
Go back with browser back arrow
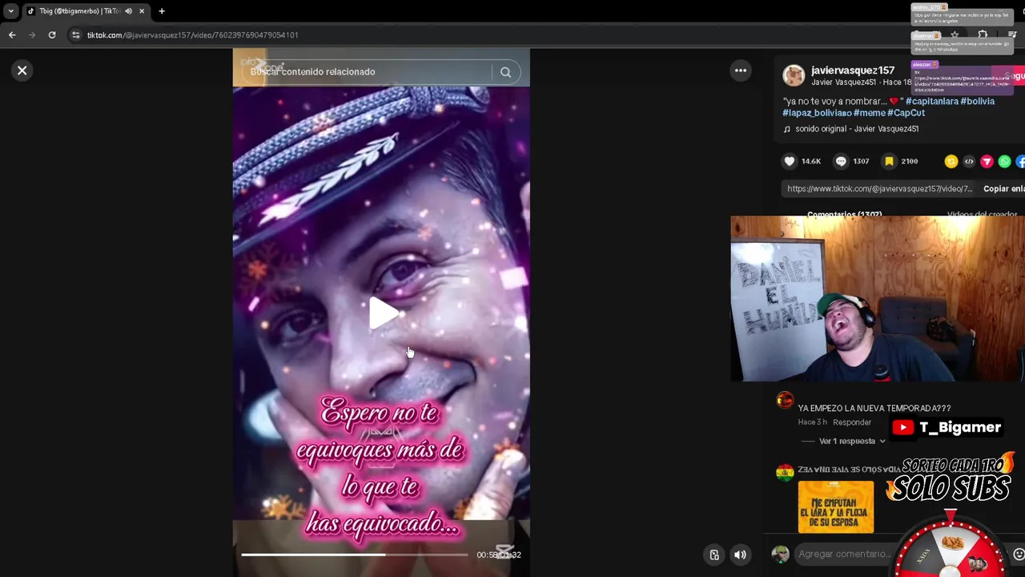click(12, 35)
